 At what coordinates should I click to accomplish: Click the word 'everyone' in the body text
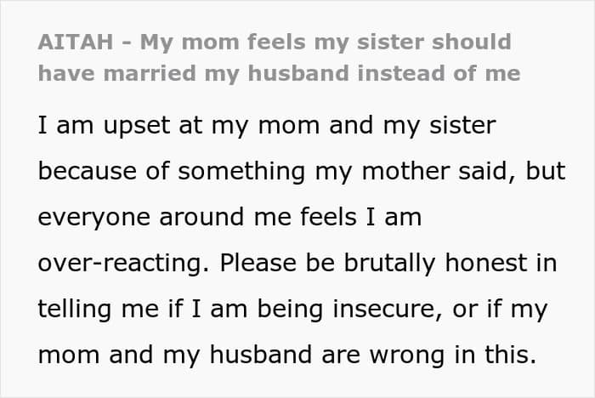[x=93, y=218]
